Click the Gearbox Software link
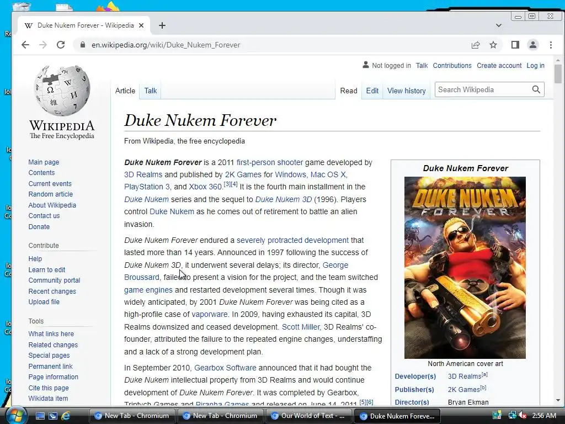This screenshot has width=565, height=424. point(225,368)
